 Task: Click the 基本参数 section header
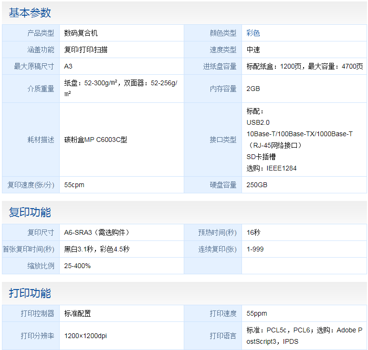point(30,13)
